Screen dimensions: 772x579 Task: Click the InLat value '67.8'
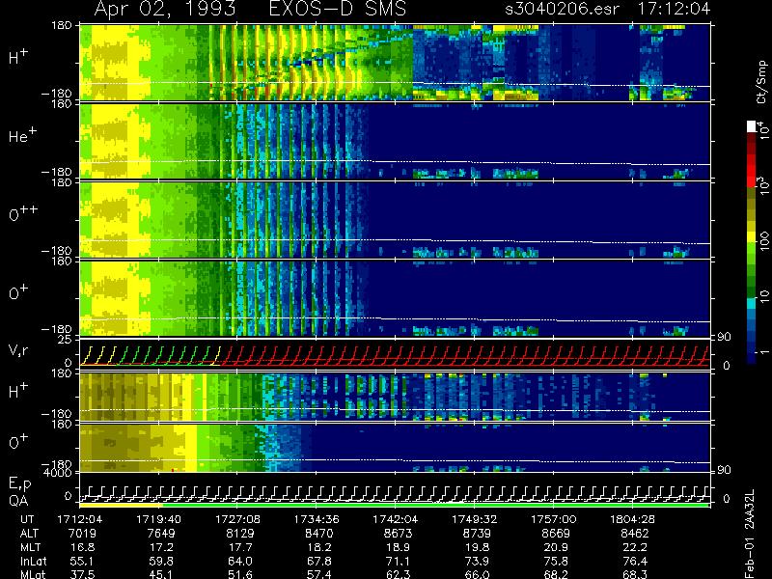(x=319, y=561)
